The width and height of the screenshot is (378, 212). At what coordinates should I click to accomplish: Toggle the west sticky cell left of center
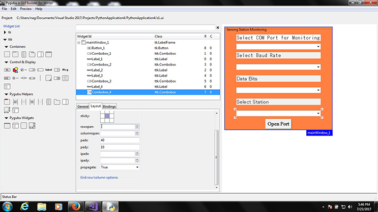[x=103, y=116]
